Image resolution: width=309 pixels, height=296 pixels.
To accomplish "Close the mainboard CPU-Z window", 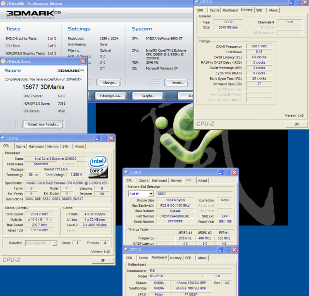I will (x=234, y=250).
